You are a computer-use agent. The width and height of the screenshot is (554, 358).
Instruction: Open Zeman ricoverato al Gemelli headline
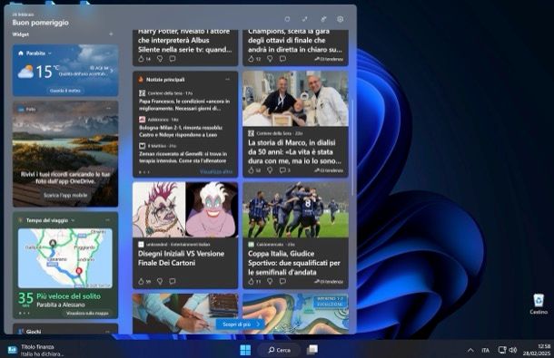click(x=183, y=158)
